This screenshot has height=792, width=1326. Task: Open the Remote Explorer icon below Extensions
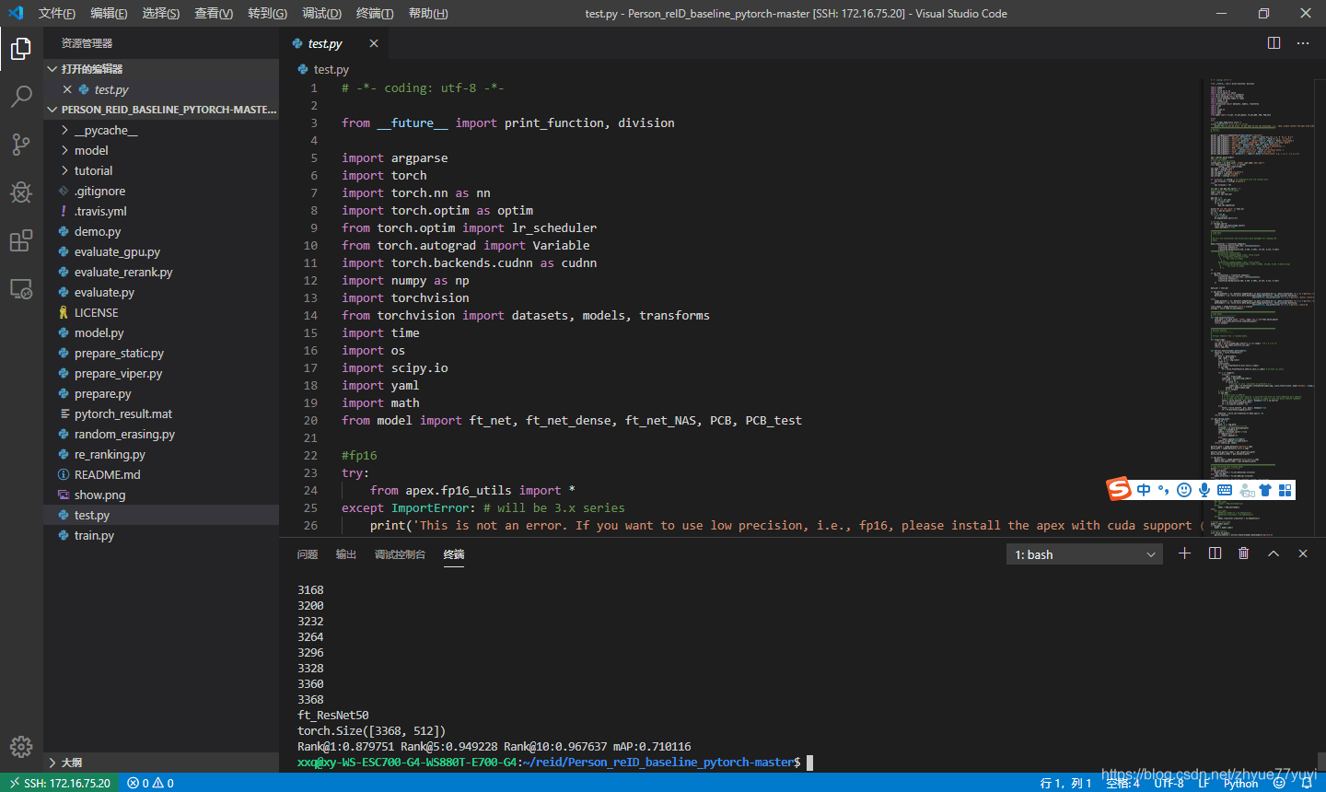pyautogui.click(x=21, y=288)
